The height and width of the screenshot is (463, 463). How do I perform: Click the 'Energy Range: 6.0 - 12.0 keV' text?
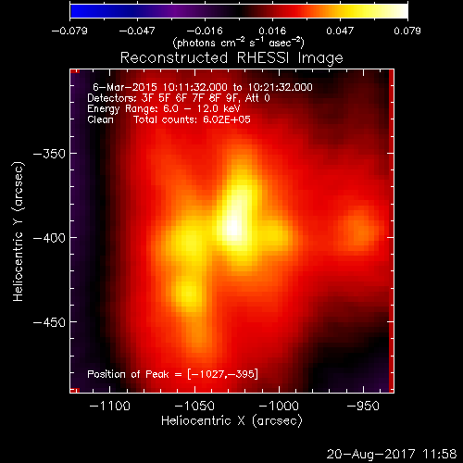click(x=164, y=109)
